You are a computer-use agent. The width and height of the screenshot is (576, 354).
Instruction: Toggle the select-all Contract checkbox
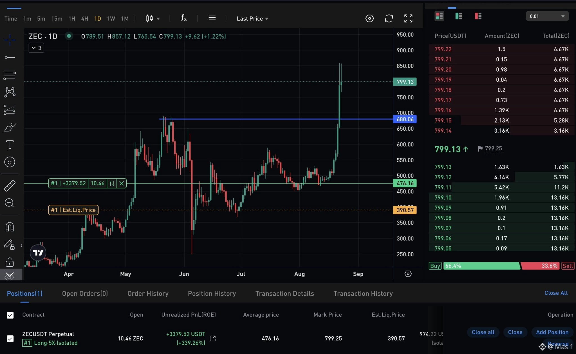[x=10, y=315]
